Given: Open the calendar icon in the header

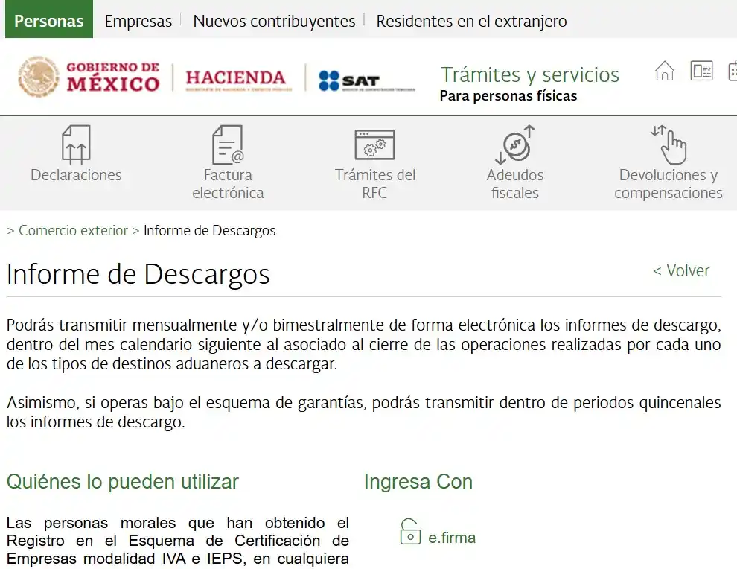Looking at the screenshot, I should point(733,71).
